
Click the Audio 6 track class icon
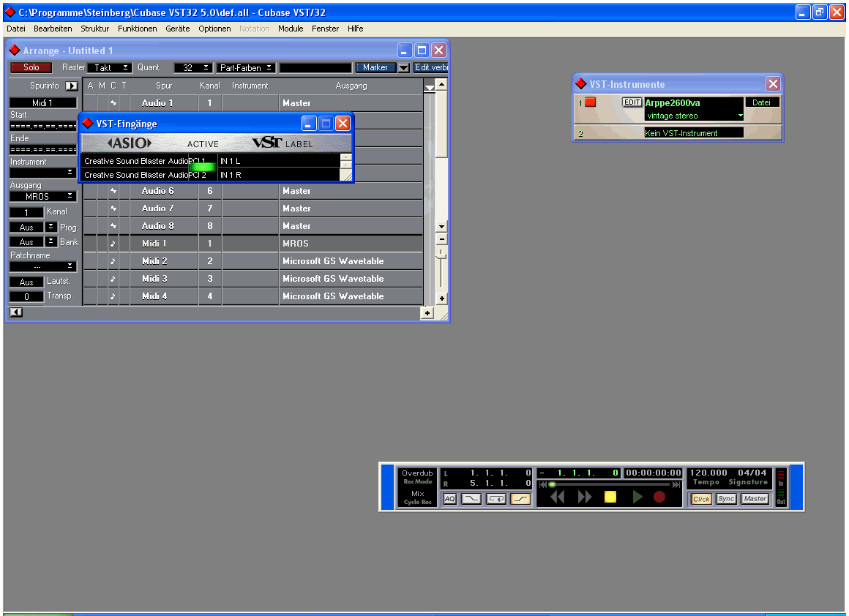113,190
